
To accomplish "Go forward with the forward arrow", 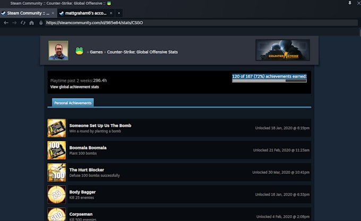I will pyautogui.click(x=14, y=23).
